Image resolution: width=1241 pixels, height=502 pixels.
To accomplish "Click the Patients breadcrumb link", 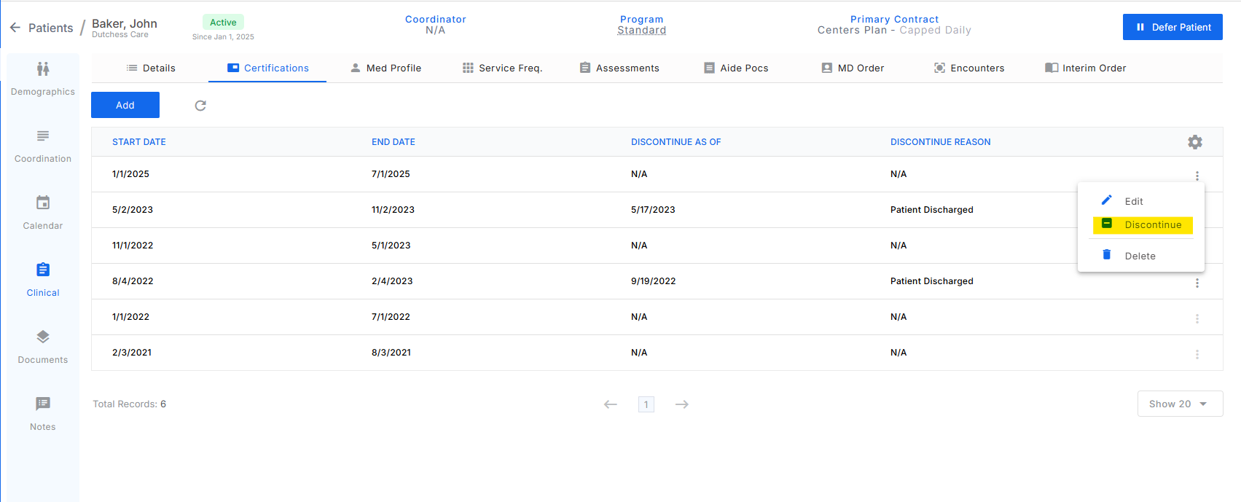I will click(x=51, y=28).
